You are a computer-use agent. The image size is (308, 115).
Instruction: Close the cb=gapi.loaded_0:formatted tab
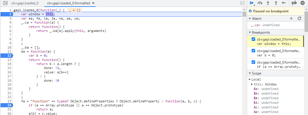pyautogui.click(x=93, y=3)
